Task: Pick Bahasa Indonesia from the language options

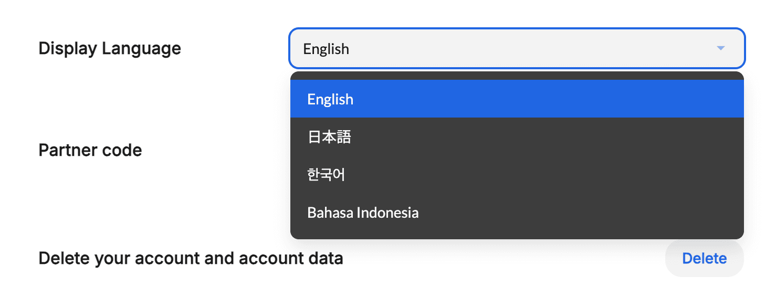Action: tap(517, 212)
